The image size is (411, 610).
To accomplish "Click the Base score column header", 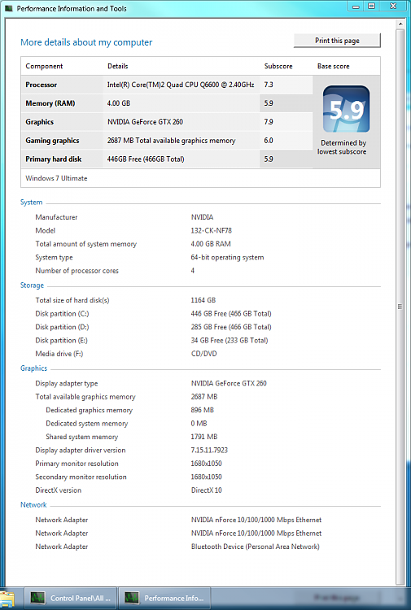I will coord(333,66).
